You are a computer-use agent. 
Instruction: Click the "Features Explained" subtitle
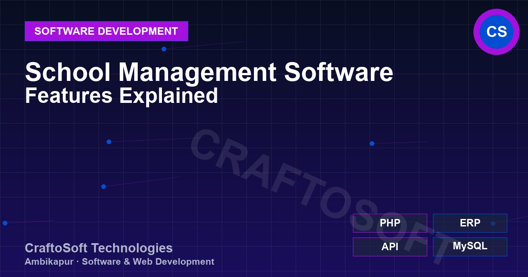tap(121, 95)
